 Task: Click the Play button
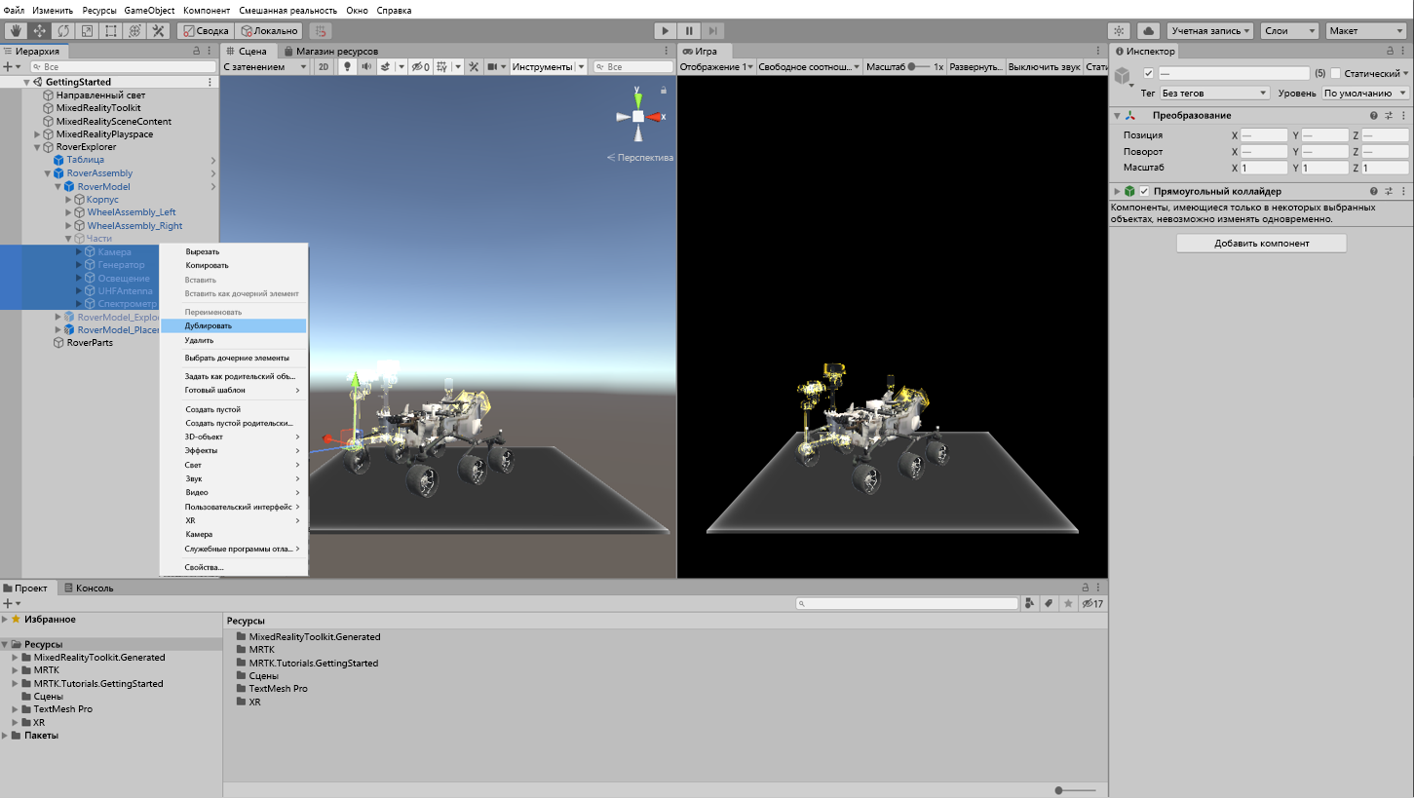pyautogui.click(x=665, y=31)
